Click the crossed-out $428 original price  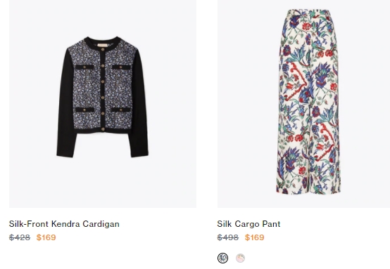point(20,237)
